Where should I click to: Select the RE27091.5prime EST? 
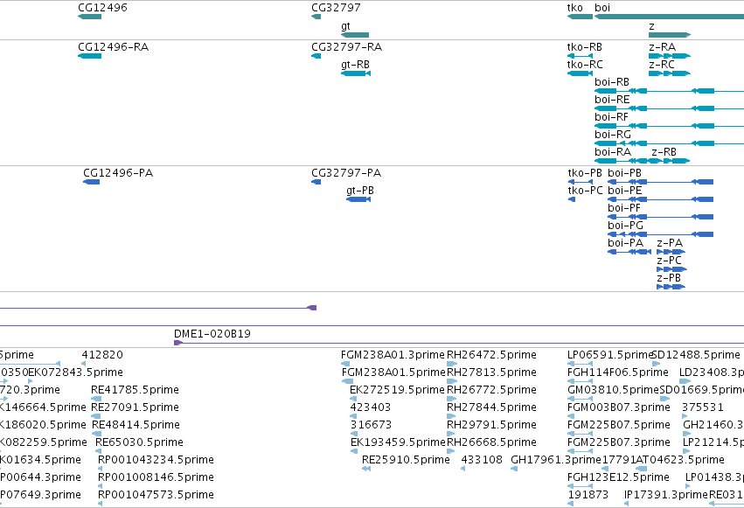pyautogui.click(x=96, y=416)
